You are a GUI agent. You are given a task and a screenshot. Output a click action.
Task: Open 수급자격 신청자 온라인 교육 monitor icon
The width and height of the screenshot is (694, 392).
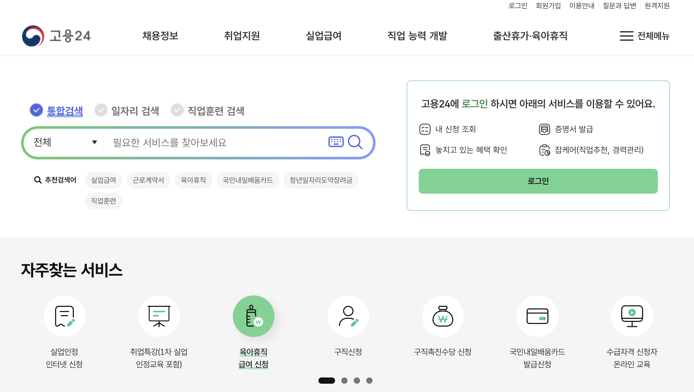632,316
